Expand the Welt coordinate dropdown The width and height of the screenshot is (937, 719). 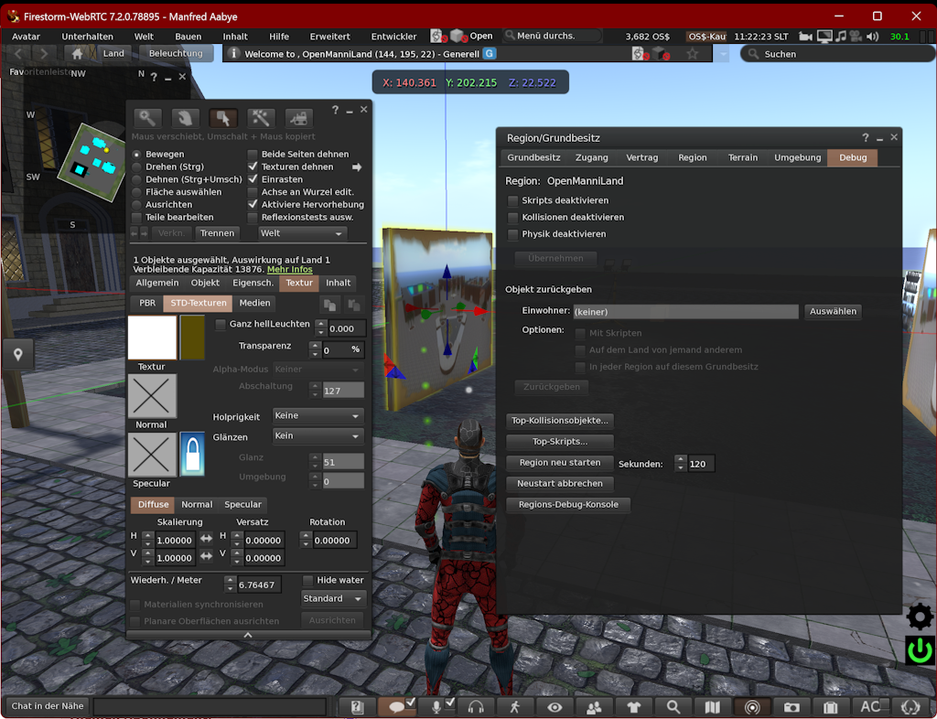click(x=301, y=233)
